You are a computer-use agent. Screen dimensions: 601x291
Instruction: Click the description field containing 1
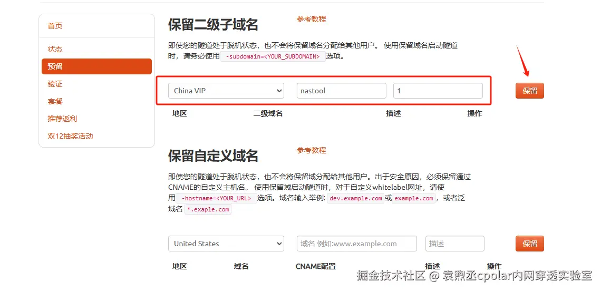(x=438, y=91)
